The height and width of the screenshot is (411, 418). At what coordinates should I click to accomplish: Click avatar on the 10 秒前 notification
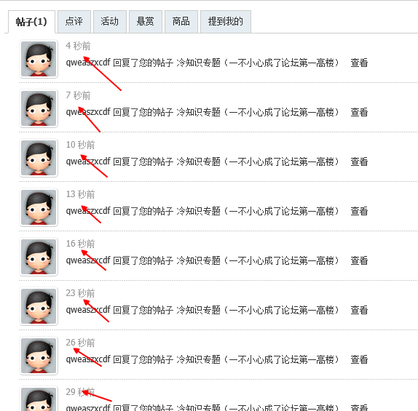(39, 158)
